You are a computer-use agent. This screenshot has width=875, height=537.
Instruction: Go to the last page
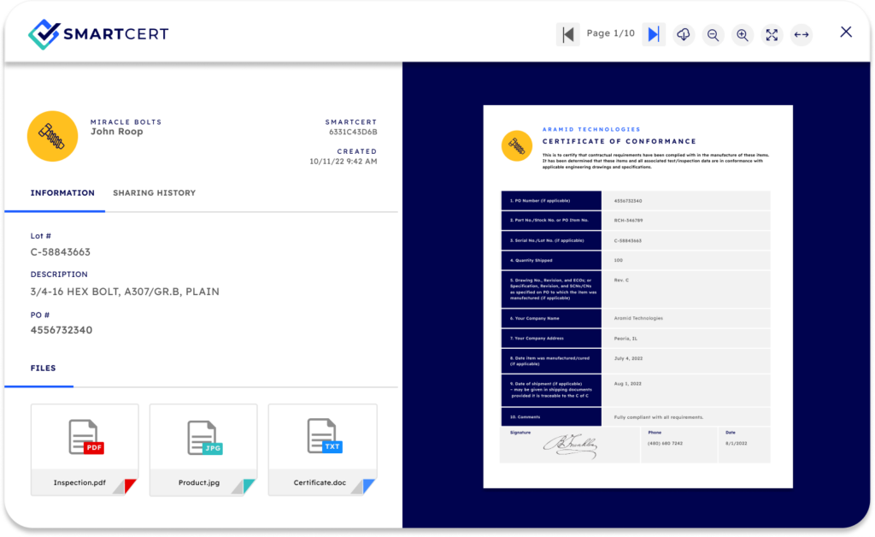point(654,34)
